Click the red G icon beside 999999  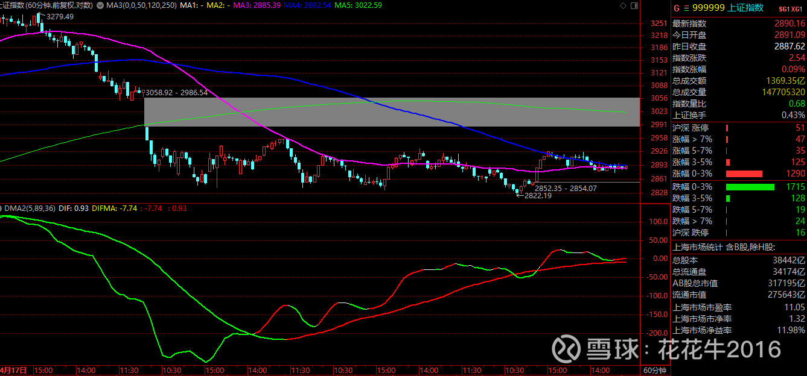pyautogui.click(x=677, y=8)
